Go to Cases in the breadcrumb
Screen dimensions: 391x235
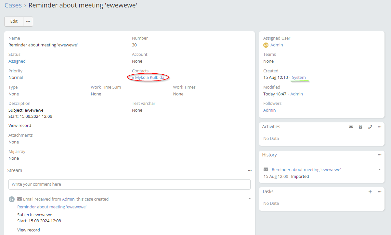(13, 5)
